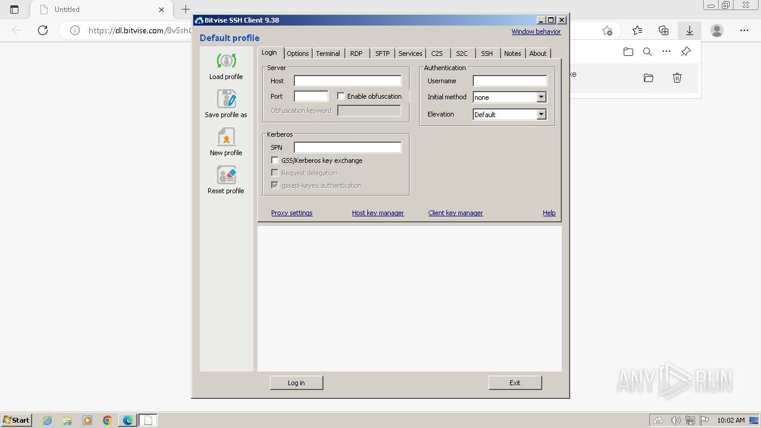Screen dimensions: 761x428
Task: Open Edge tab actions menu icon
Action: pyautogui.click(x=14, y=10)
